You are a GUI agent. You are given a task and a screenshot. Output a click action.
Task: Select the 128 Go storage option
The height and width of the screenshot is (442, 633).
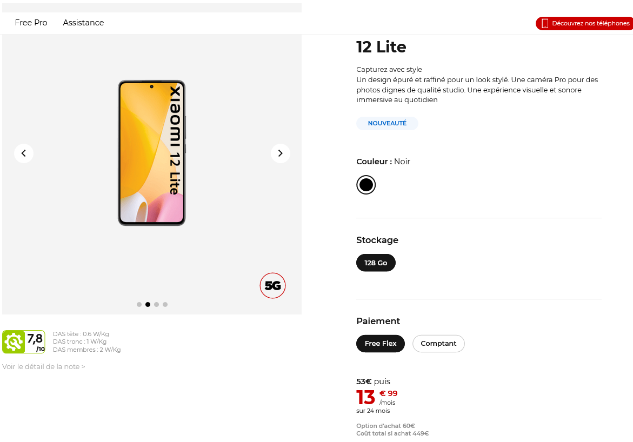pos(376,263)
